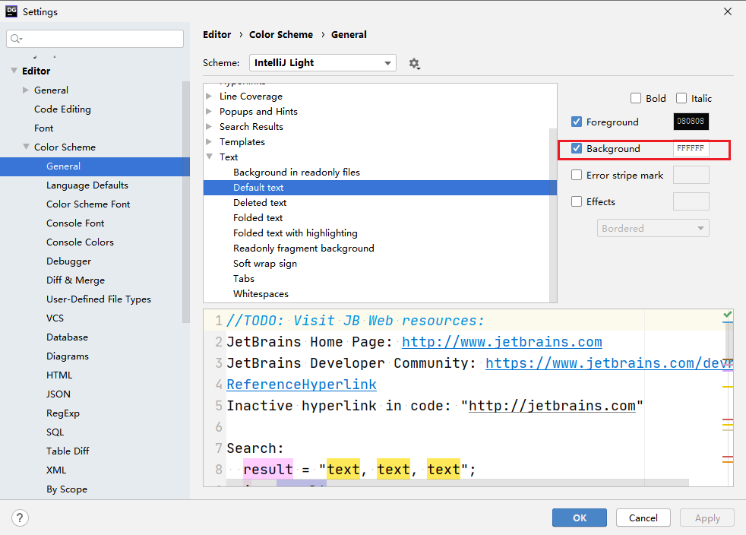746x535 pixels.
Task: Open Diagrams color settings
Action: pyautogui.click(x=67, y=356)
